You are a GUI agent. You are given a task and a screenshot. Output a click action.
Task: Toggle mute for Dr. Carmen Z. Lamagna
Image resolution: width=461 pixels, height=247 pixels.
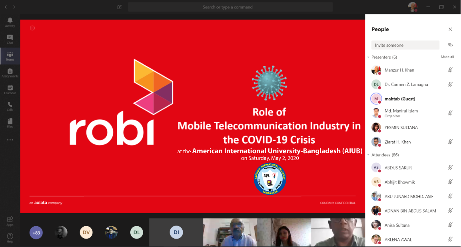tap(450, 85)
